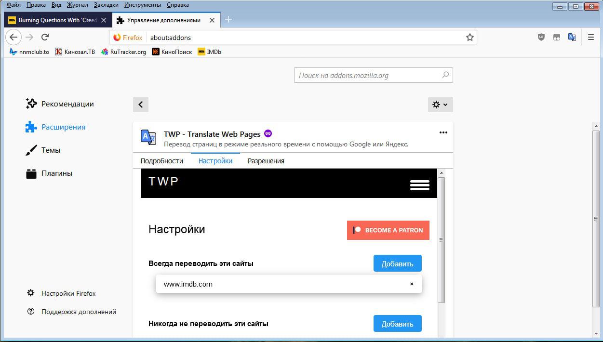The height and width of the screenshot is (342, 603).
Task: Open Темы section
Action: pyautogui.click(x=43, y=150)
